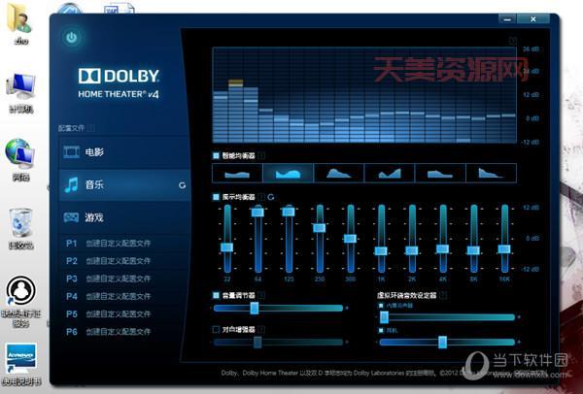This screenshot has width=583, height=394.
Task: Open the Computer desktop icon
Action: click(x=20, y=93)
